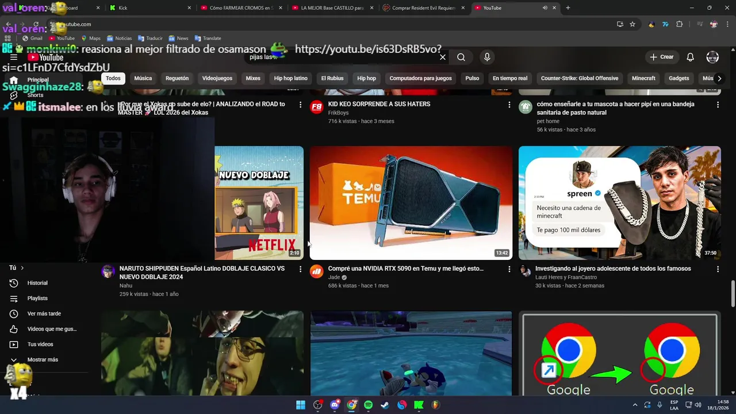Toggle the taskbar microphone icon
The width and height of the screenshot is (736, 414).
(x=660, y=405)
